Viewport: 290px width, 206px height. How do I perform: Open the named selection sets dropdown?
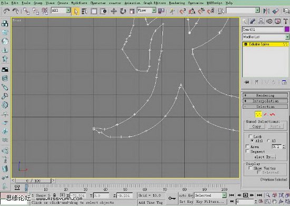(x=257, y=11)
